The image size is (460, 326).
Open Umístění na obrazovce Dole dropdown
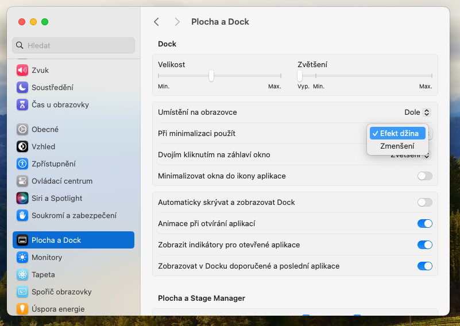pos(418,112)
